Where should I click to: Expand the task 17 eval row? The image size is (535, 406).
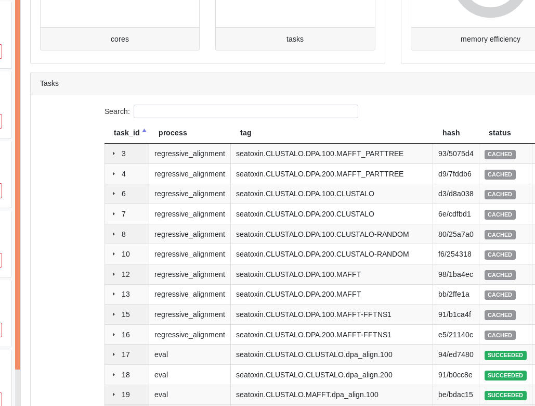[x=114, y=354]
